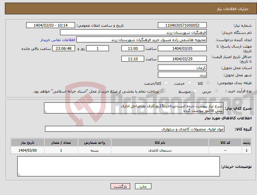Image resolution: width=257 pixels, height=195 pixels.
Task: Click the دستمال کاغذی item name cell
Action: coord(160,150)
